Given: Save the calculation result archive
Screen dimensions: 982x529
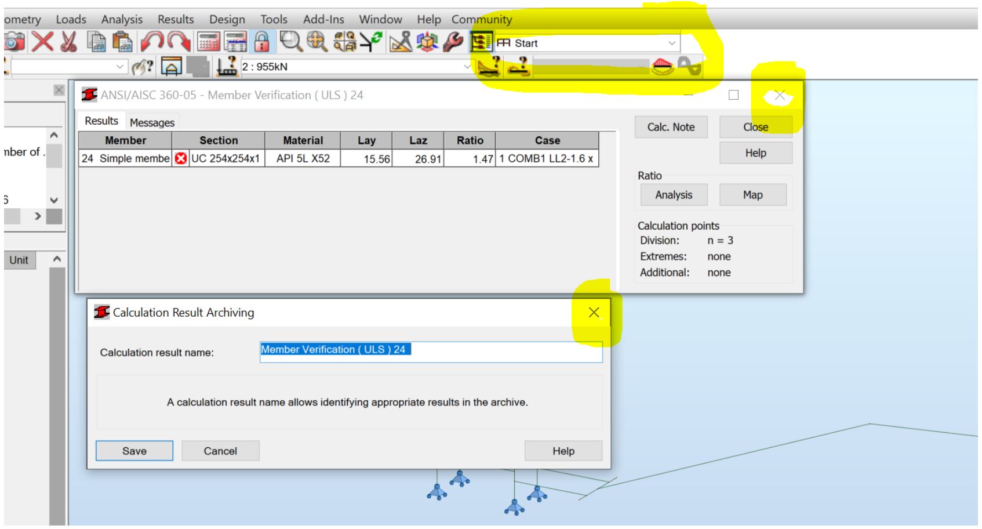Looking at the screenshot, I should click(x=134, y=451).
